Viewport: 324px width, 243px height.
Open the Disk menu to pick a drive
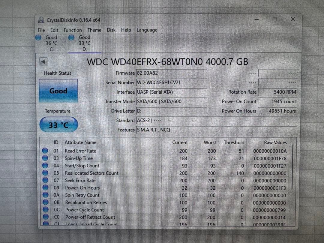111,30
